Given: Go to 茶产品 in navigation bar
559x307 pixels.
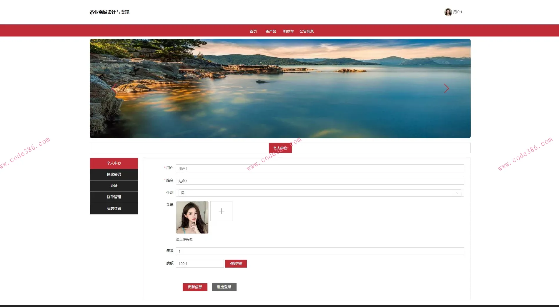Looking at the screenshot, I should (271, 31).
